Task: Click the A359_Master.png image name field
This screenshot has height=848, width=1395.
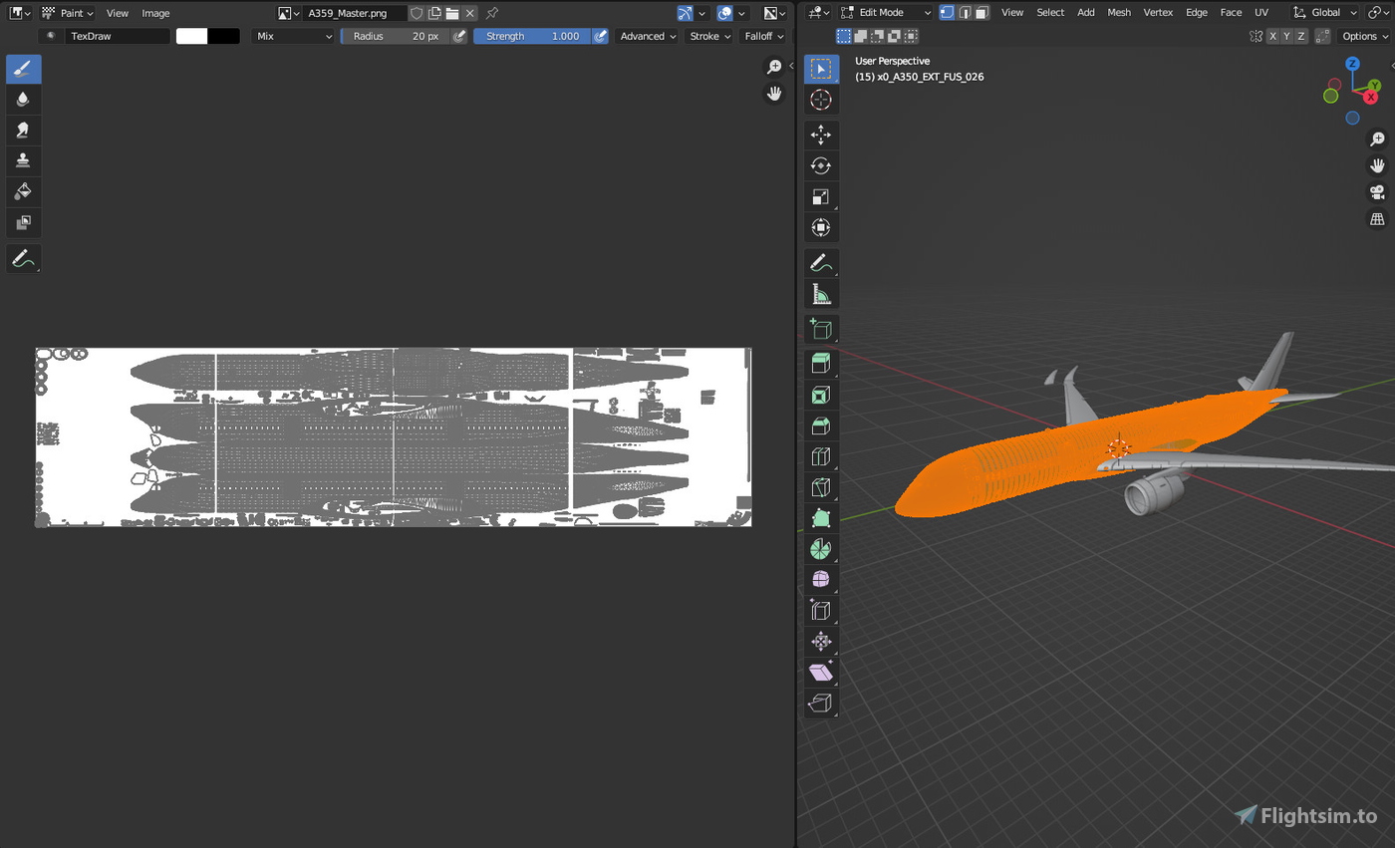Action: (x=354, y=13)
